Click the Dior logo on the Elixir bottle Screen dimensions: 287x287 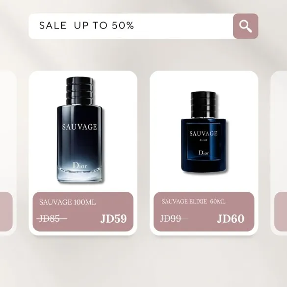[204, 153]
